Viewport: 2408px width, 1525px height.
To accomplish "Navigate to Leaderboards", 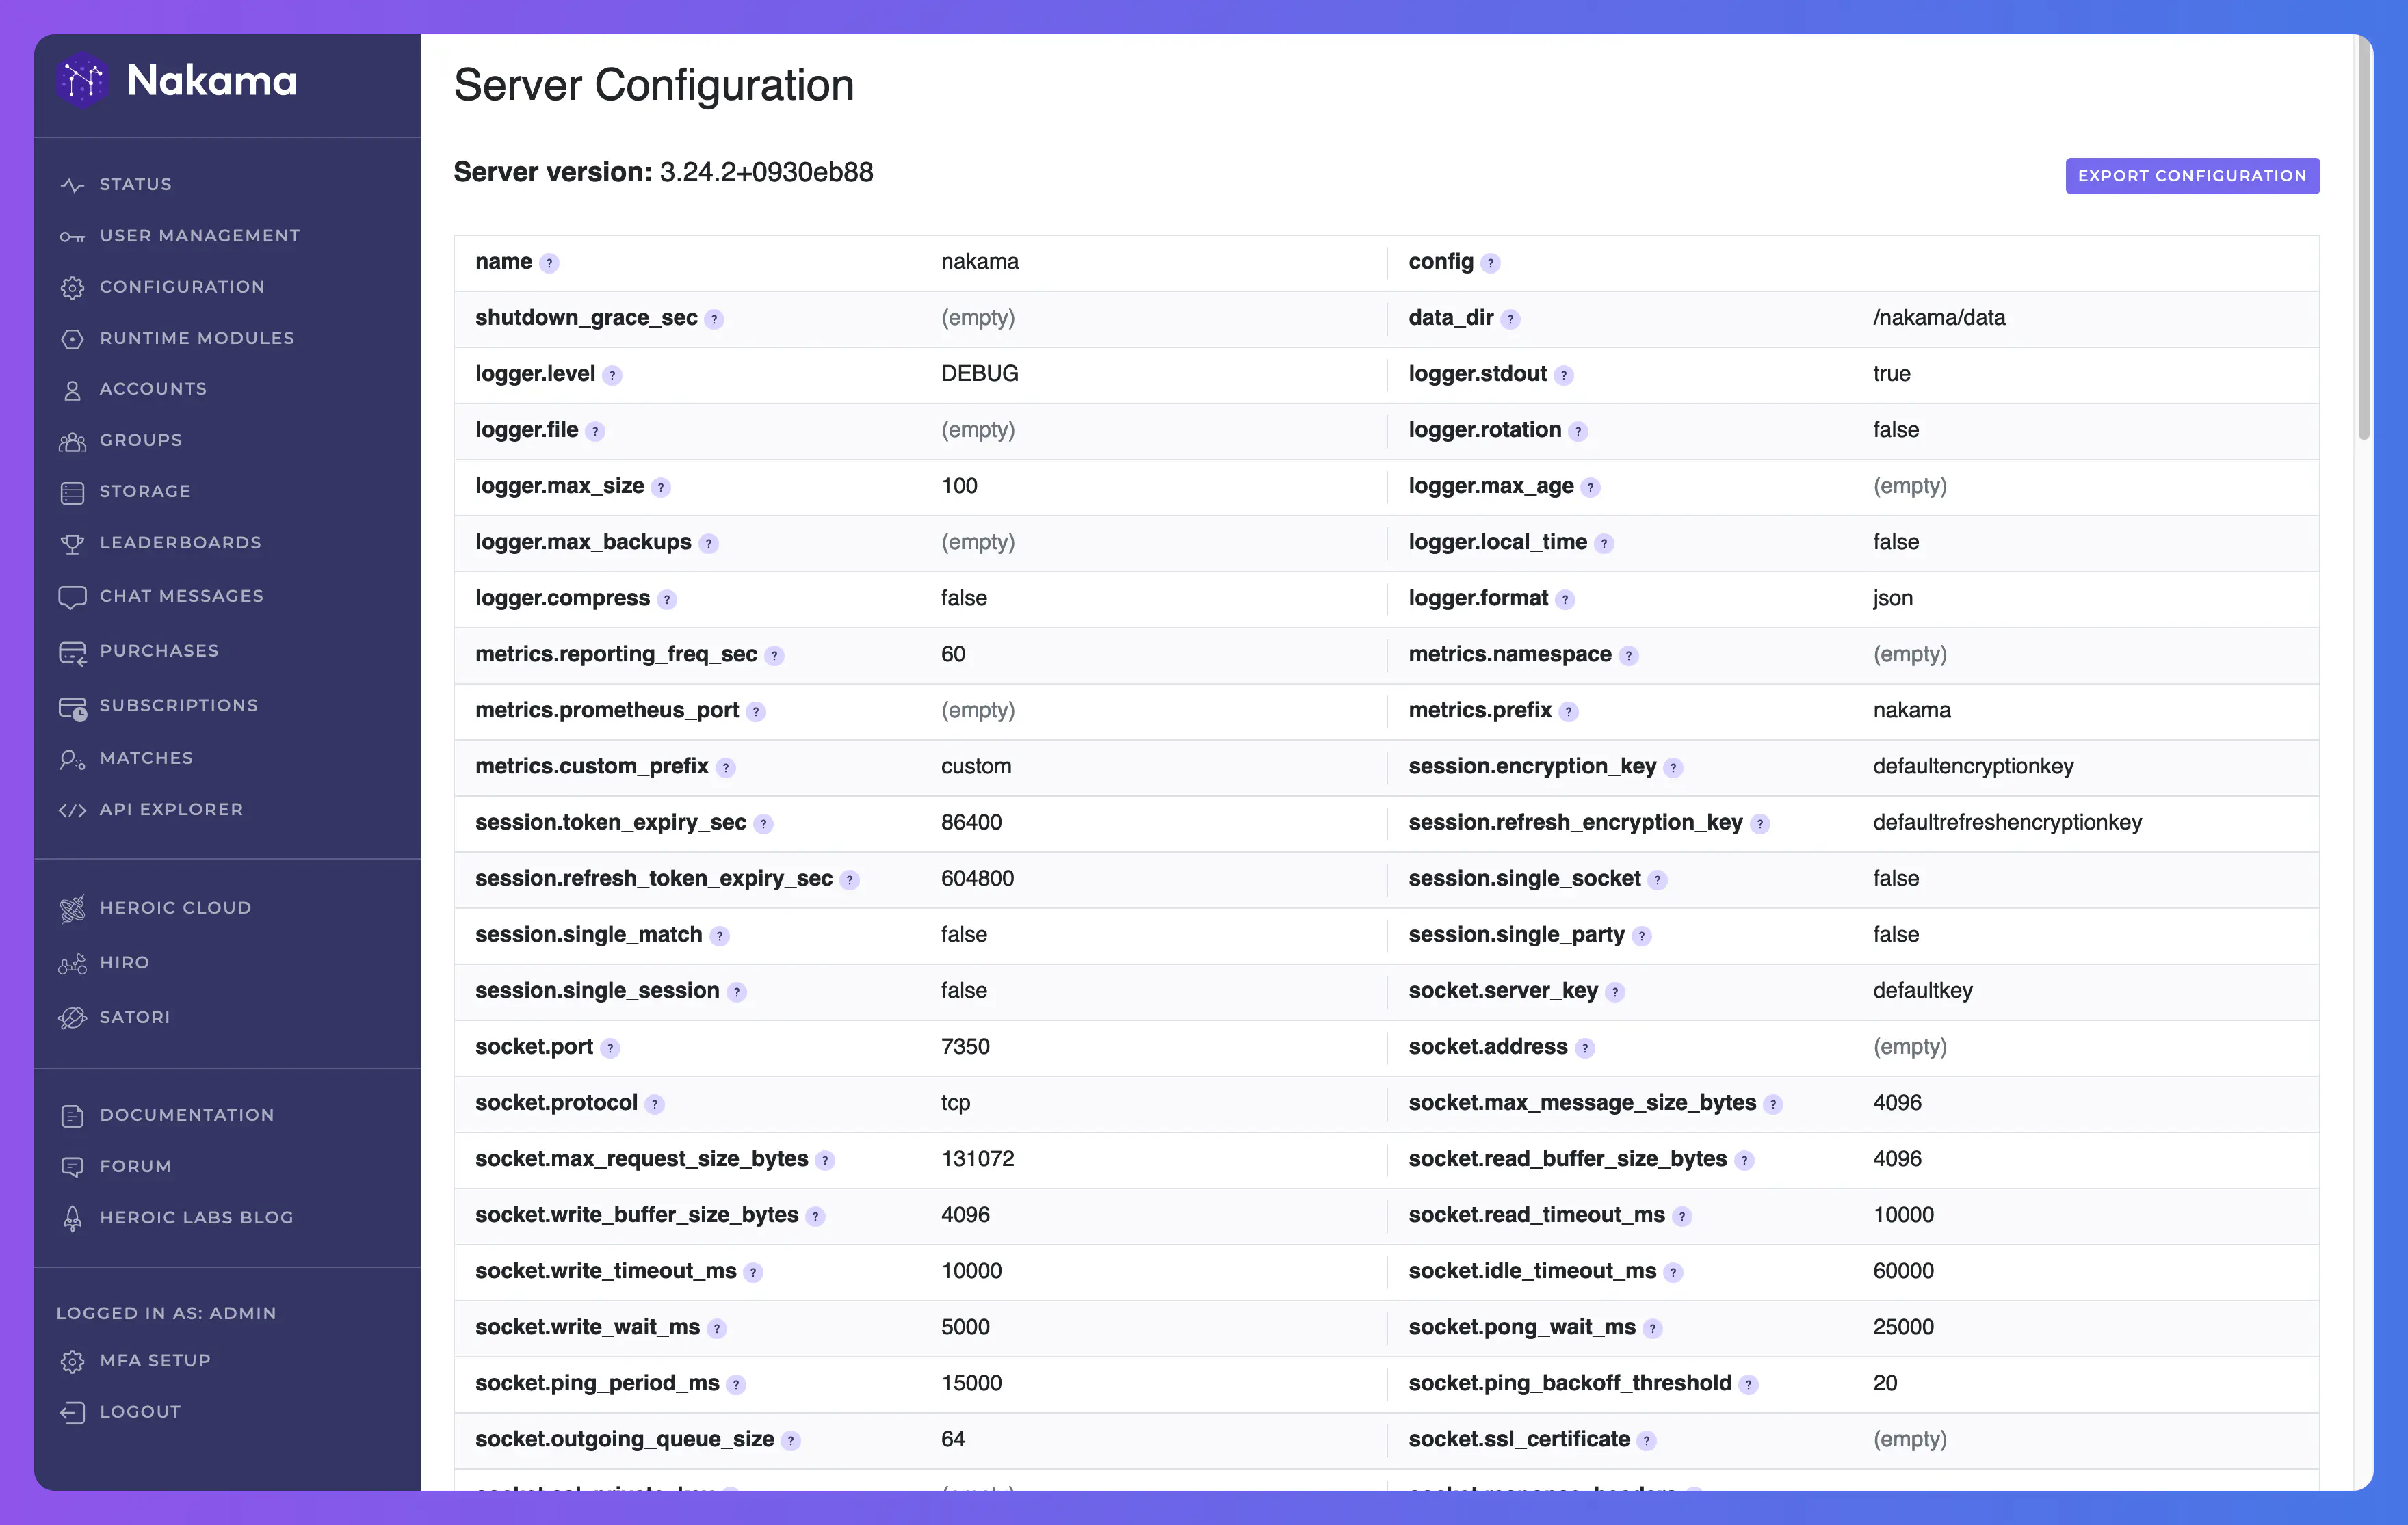I will pos(181,542).
